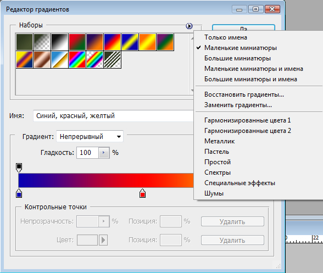Select the red color stop marker

pos(143,193)
